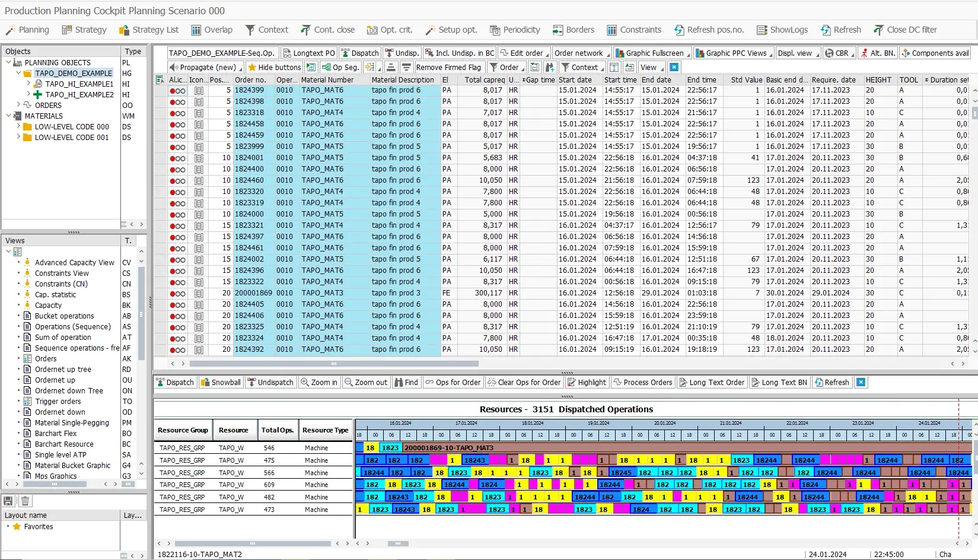
Task: Select Single level ATP view
Action: [x=60, y=454]
